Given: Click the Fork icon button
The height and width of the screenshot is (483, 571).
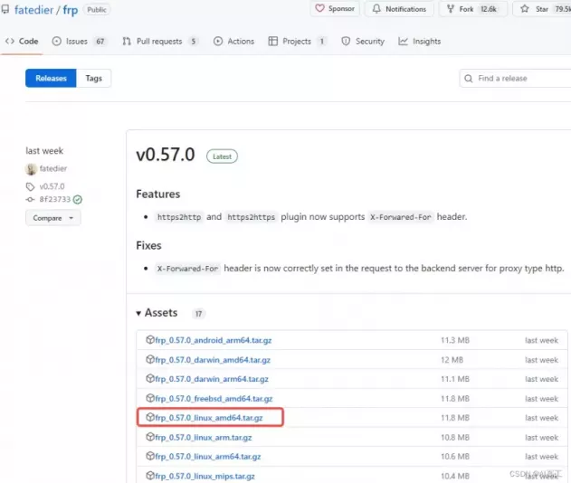Looking at the screenshot, I should (x=451, y=9).
